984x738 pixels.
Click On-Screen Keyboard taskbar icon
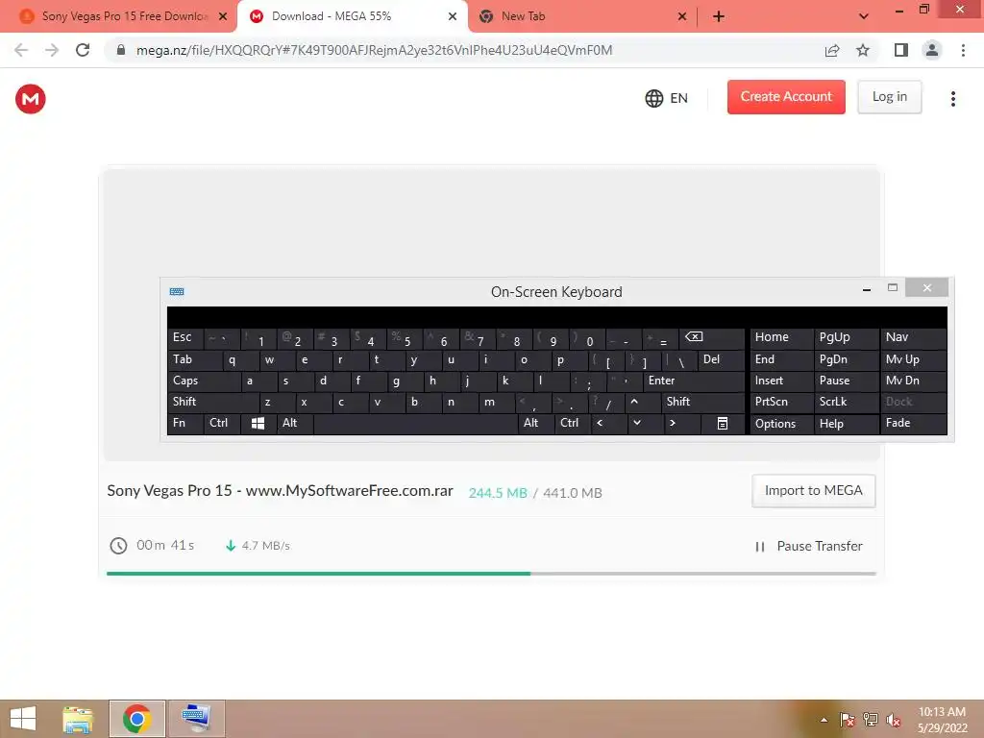[x=196, y=719]
